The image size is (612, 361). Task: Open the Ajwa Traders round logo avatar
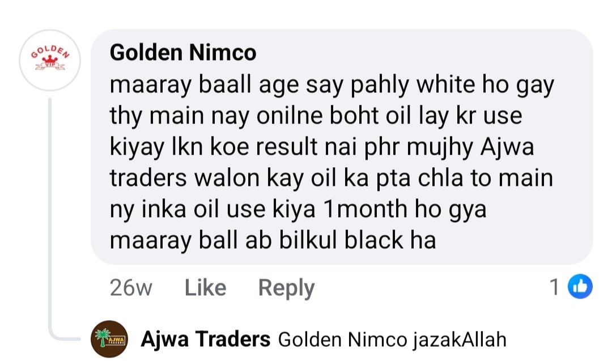point(109,339)
